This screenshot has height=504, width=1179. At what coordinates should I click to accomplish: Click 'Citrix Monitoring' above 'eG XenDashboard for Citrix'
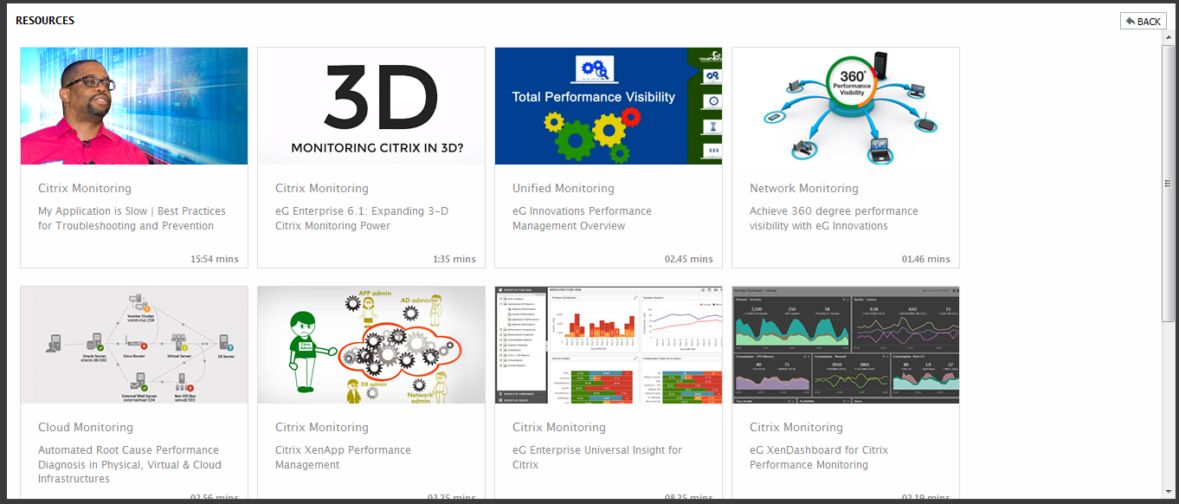pyautogui.click(x=796, y=427)
